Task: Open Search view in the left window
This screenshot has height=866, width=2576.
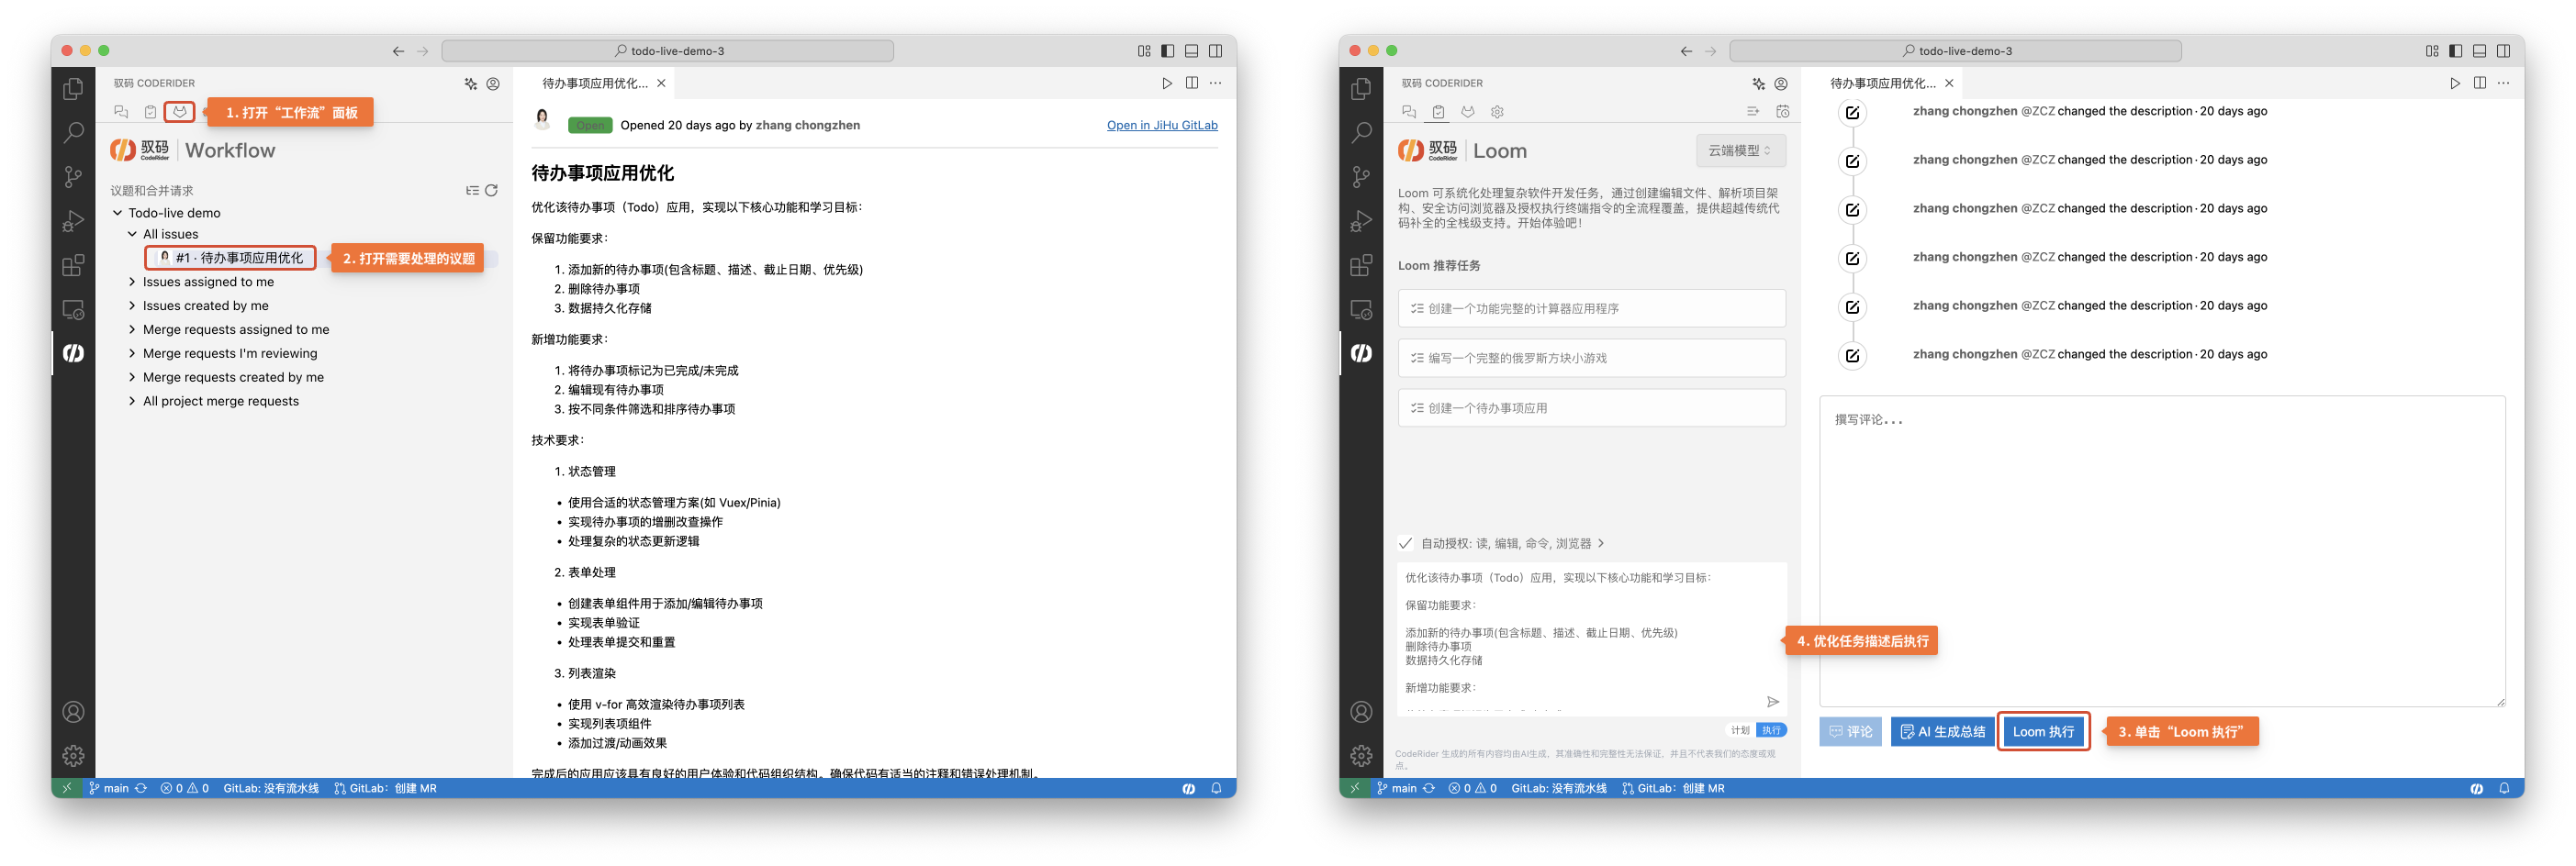Action: [x=73, y=133]
